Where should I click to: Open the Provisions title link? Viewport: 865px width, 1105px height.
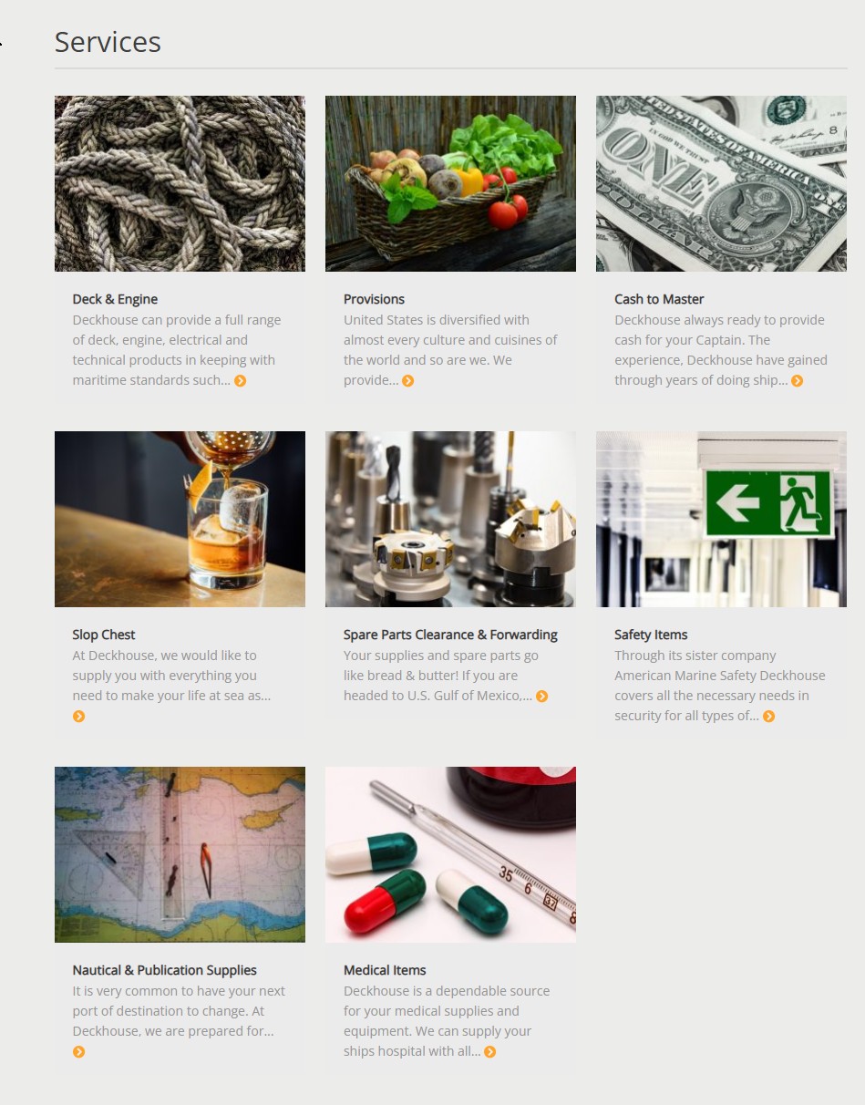coord(374,299)
